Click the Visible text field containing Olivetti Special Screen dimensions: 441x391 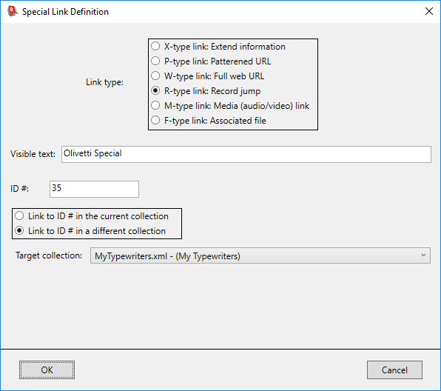coord(246,154)
